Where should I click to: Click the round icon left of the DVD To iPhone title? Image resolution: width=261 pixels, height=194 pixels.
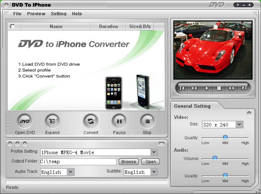tap(6, 5)
